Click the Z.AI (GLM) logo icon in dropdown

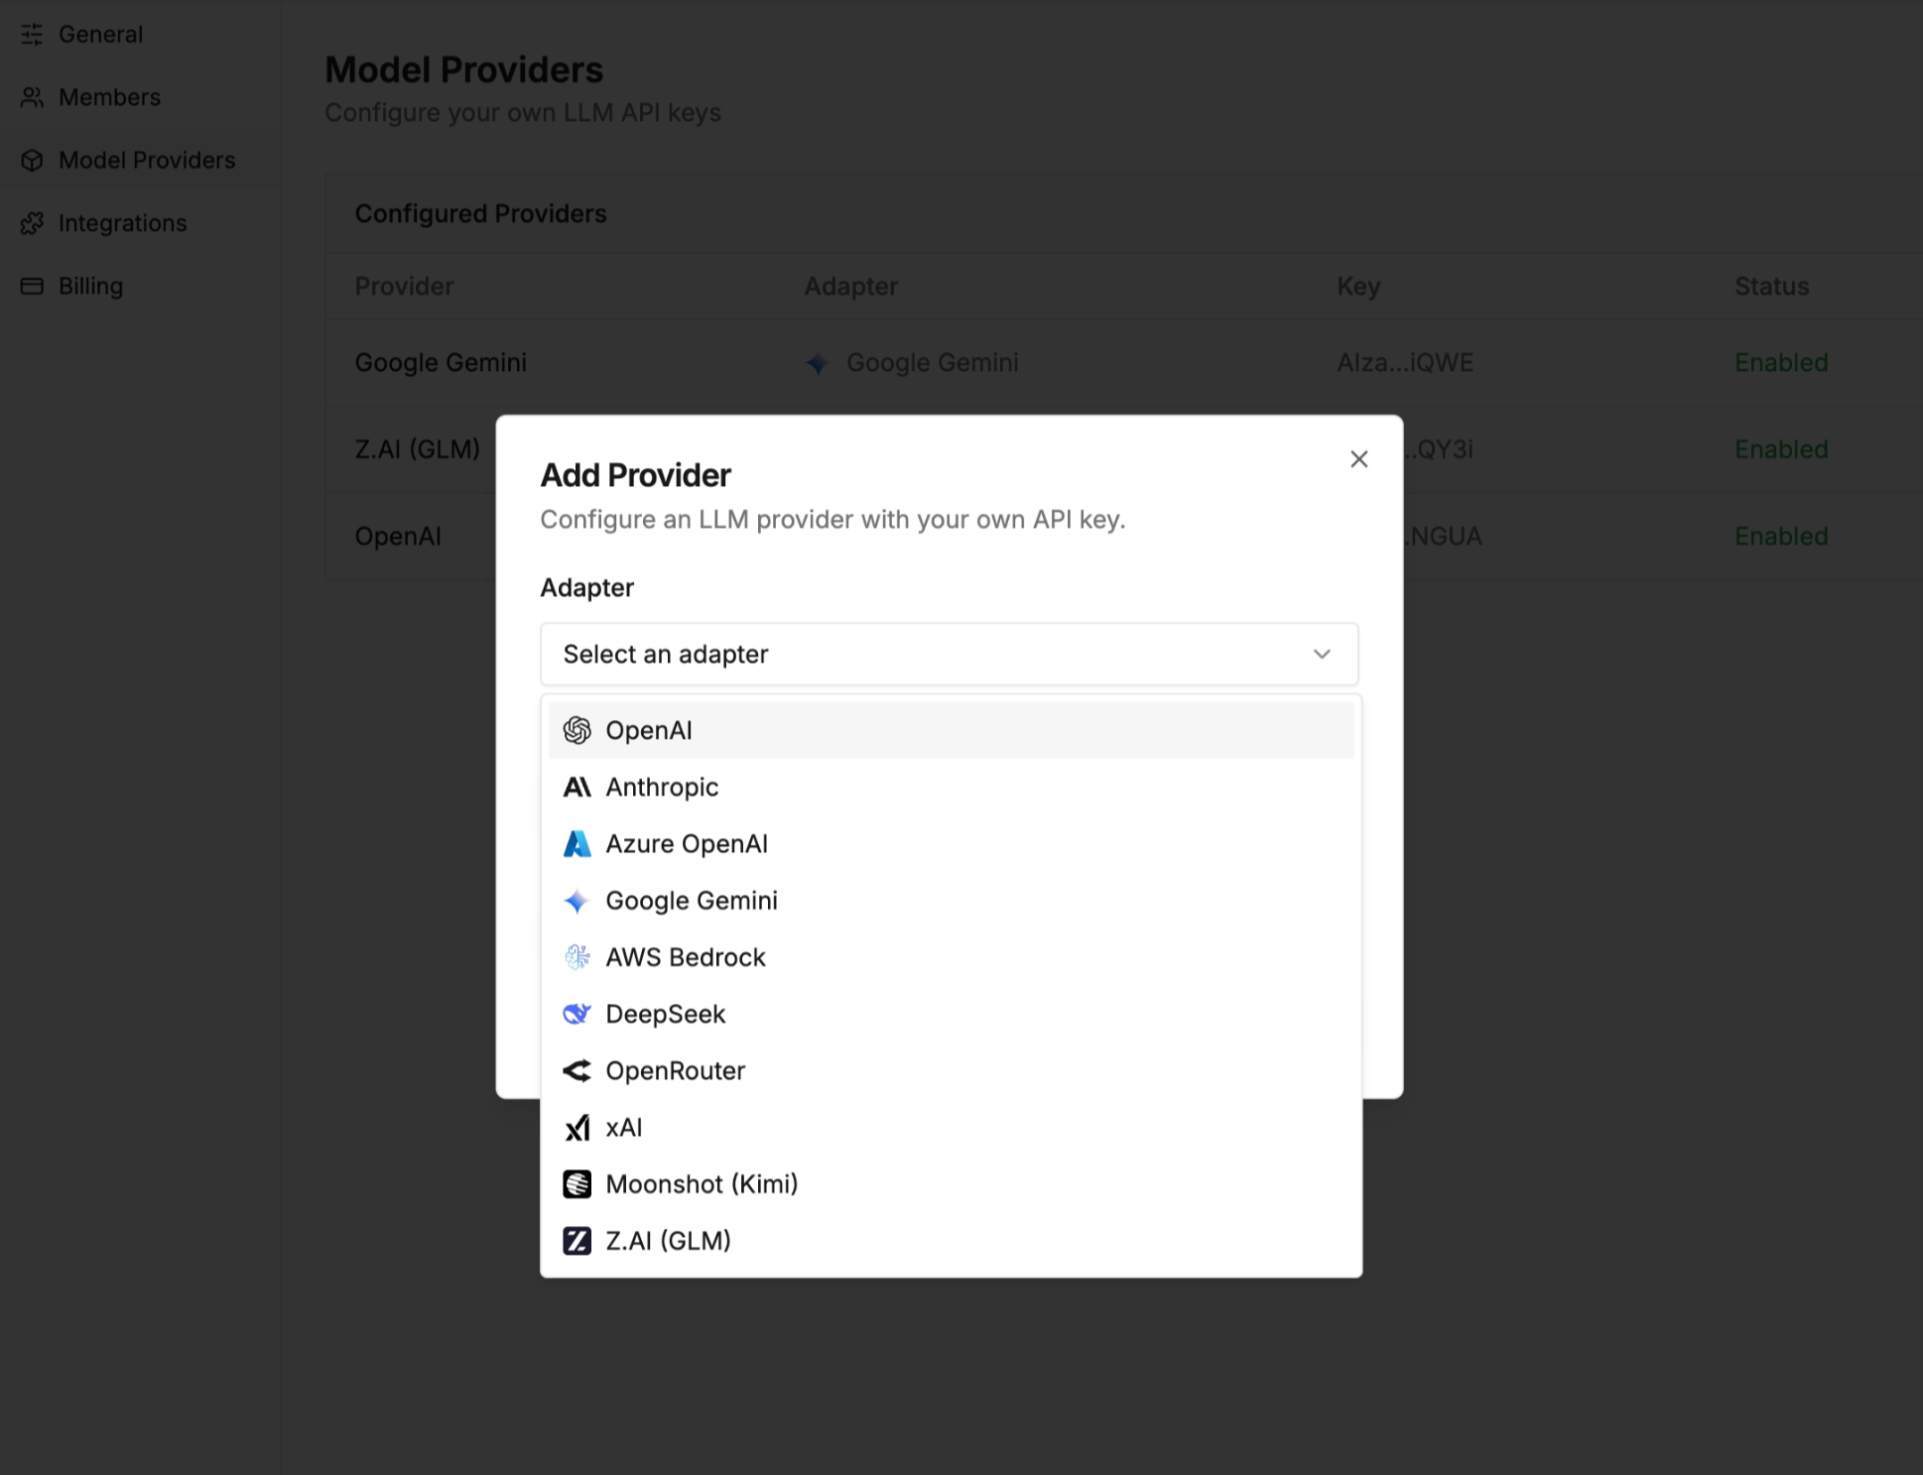tap(577, 1241)
